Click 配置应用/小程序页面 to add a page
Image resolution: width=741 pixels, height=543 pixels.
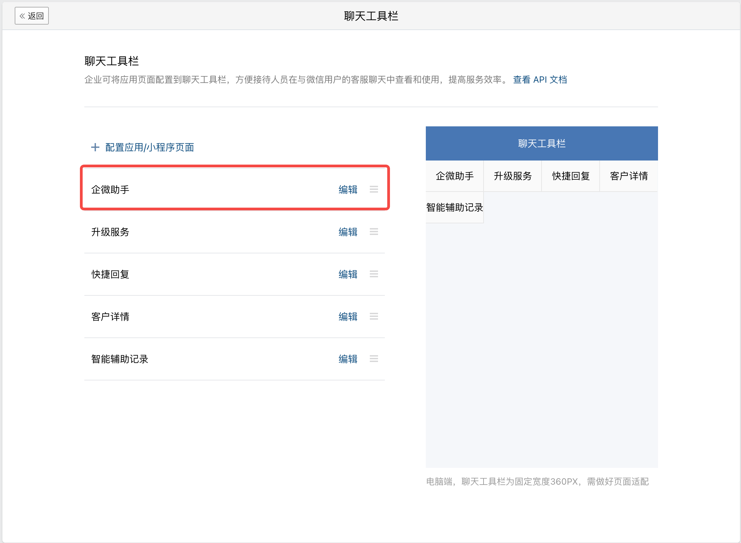150,147
